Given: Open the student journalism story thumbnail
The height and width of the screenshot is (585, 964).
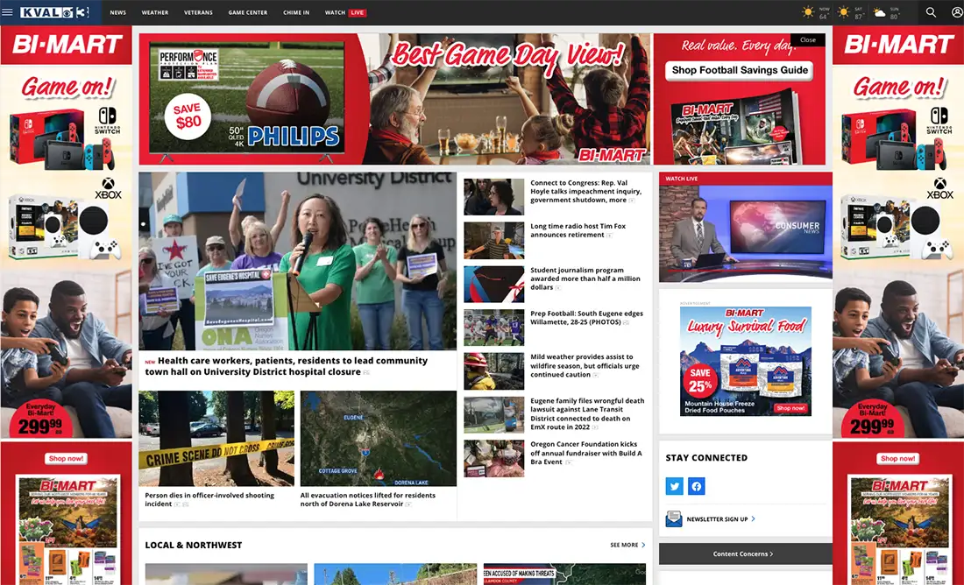Looking at the screenshot, I should [493, 284].
